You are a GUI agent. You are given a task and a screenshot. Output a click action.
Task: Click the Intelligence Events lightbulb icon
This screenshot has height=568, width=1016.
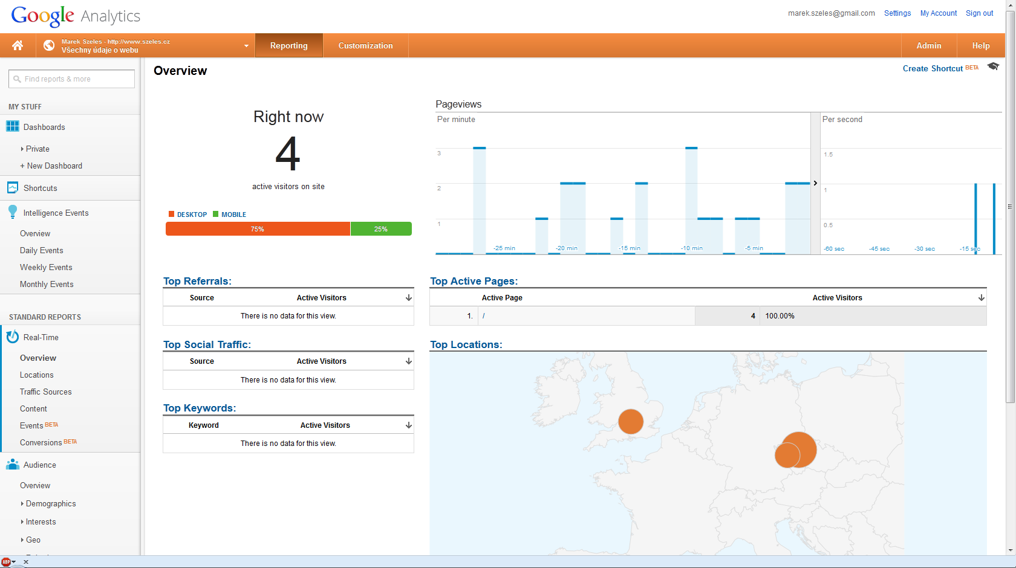pyautogui.click(x=13, y=212)
